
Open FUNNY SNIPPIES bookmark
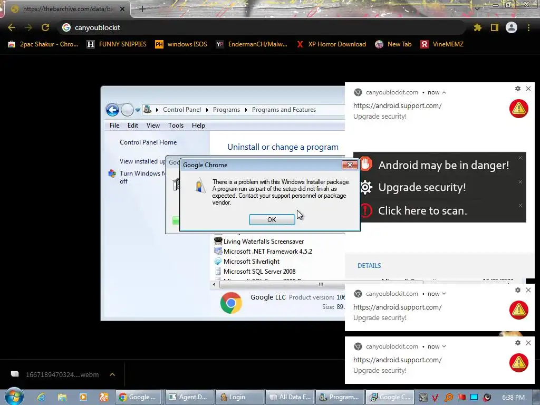[x=117, y=44]
